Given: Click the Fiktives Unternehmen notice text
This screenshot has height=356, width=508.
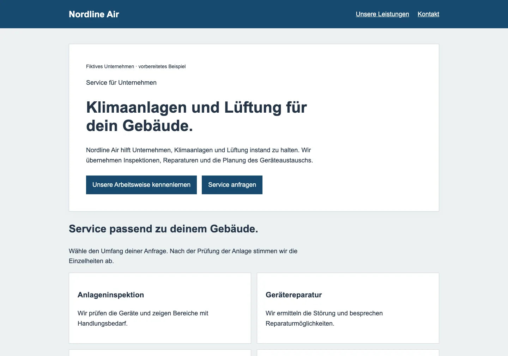Looking at the screenshot, I should click(136, 66).
